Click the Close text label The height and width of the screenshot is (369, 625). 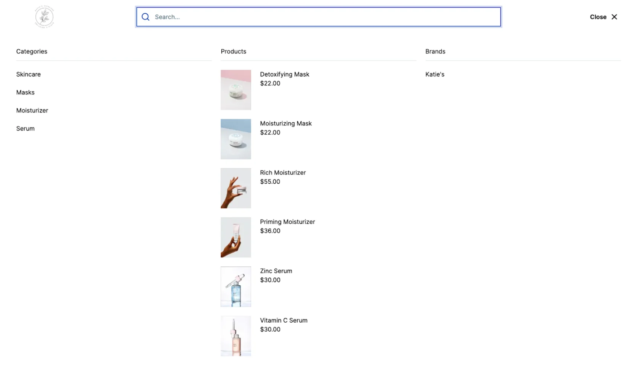598,17
